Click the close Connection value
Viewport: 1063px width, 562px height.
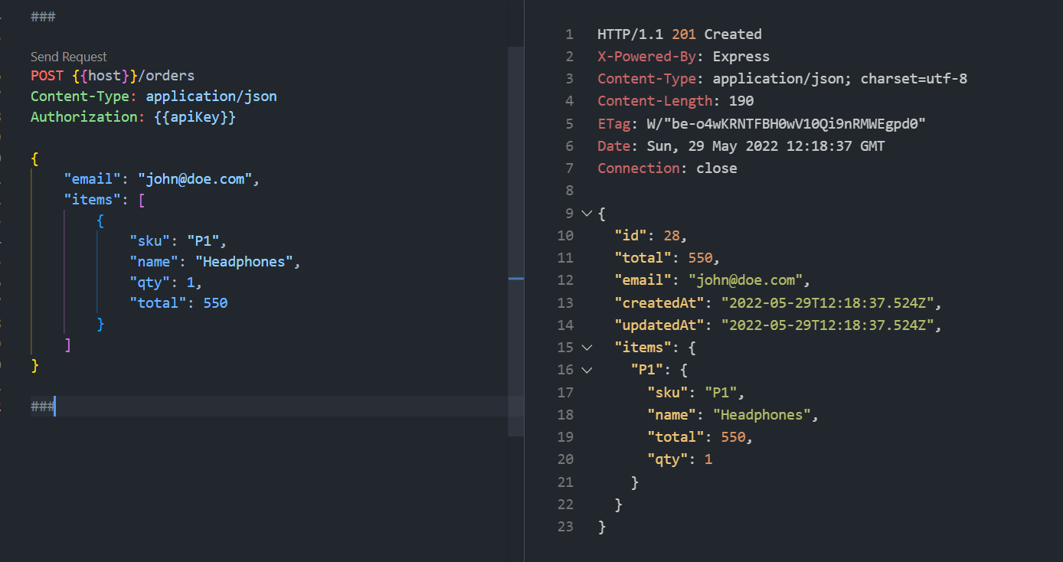(x=717, y=168)
